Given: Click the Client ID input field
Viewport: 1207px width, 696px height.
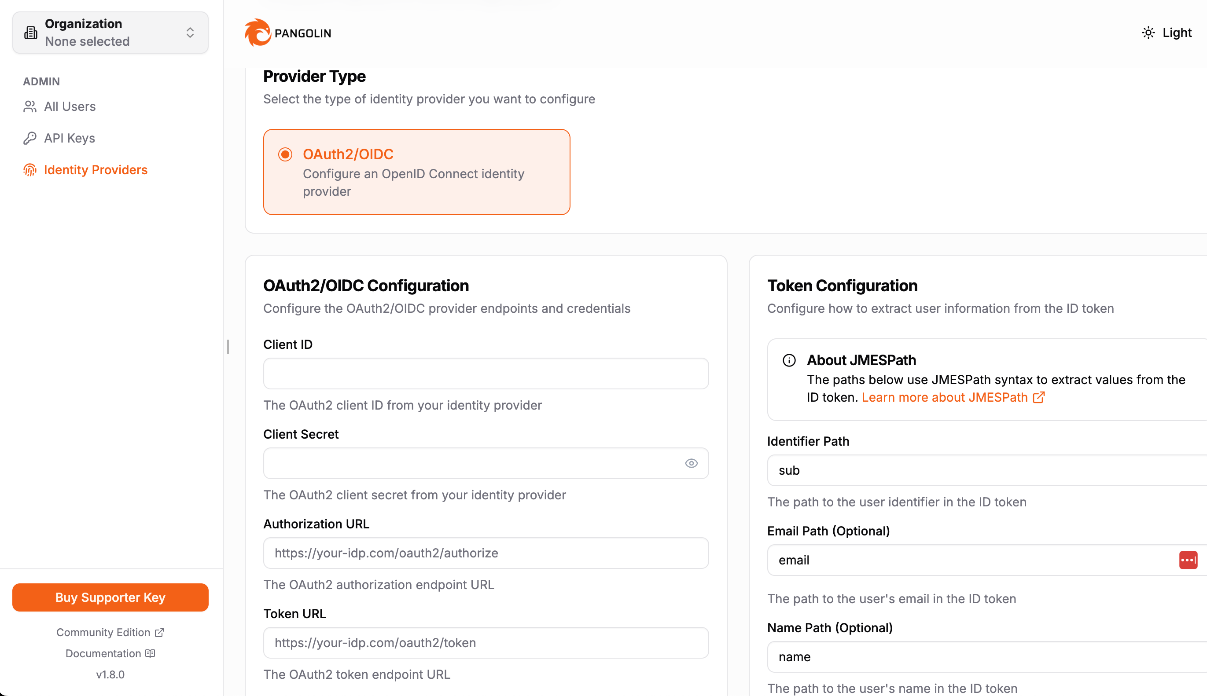Looking at the screenshot, I should pos(486,374).
